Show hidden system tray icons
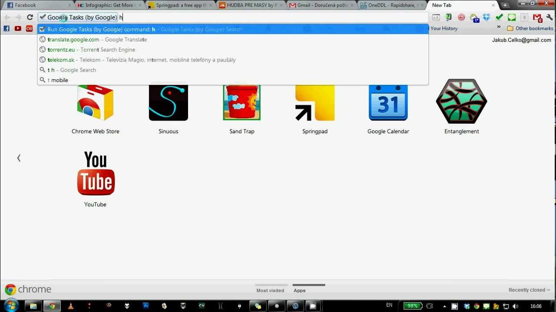This screenshot has width=556, height=312. (444, 306)
